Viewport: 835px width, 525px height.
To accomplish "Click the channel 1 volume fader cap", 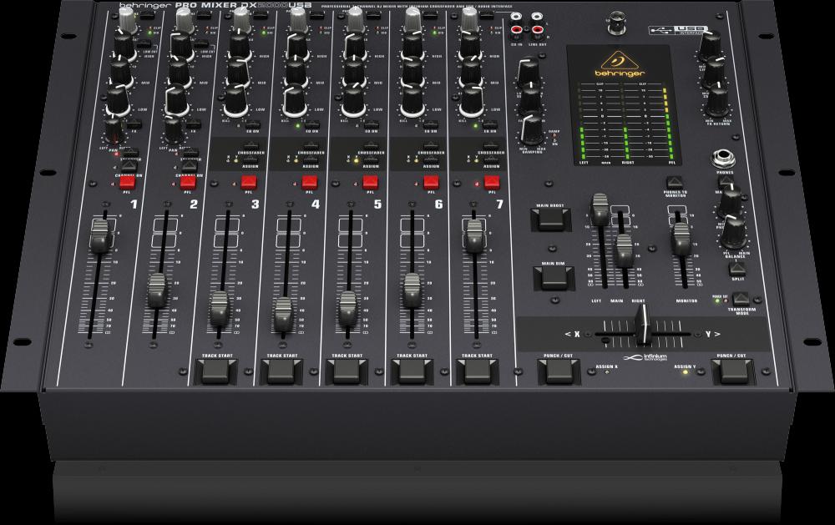I will [102, 239].
